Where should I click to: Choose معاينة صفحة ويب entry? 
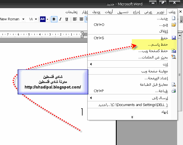click(132, 71)
